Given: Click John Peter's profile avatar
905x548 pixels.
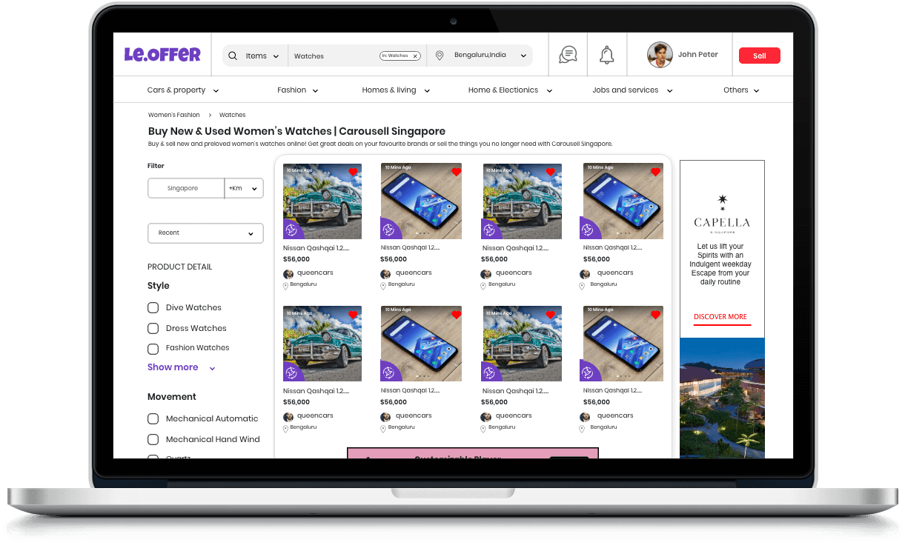Looking at the screenshot, I should pos(660,55).
